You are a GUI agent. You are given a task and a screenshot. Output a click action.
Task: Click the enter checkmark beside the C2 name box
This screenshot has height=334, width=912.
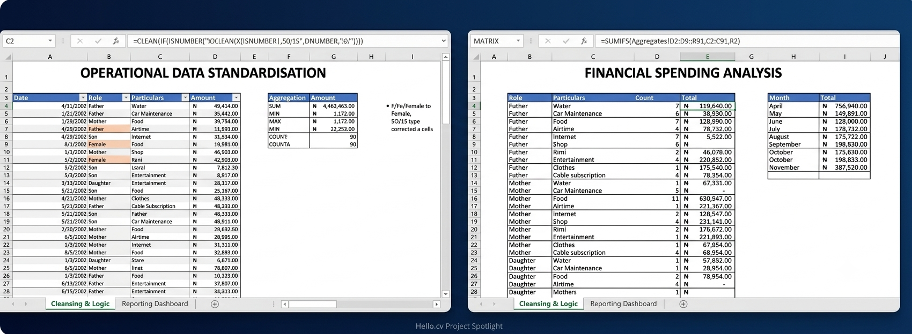[x=98, y=41]
